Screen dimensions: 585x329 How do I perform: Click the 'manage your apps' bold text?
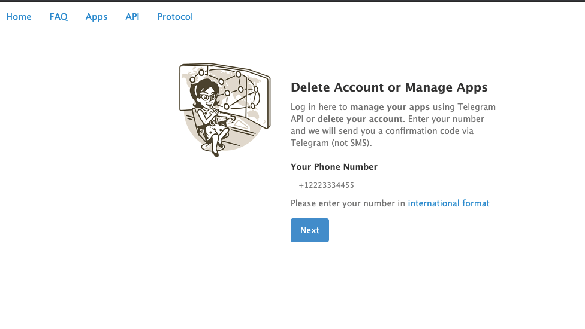390,107
